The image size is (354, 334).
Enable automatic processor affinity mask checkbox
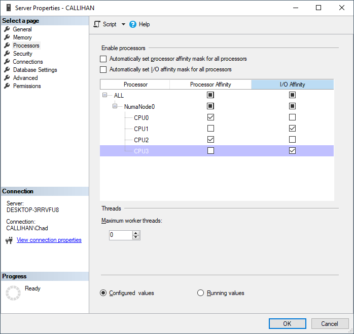click(x=103, y=59)
